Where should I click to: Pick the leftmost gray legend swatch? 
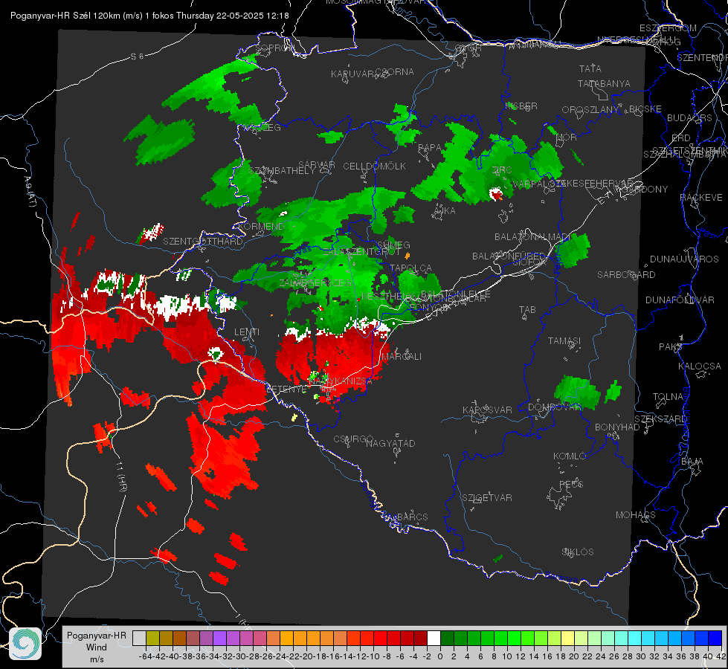pos(139,638)
